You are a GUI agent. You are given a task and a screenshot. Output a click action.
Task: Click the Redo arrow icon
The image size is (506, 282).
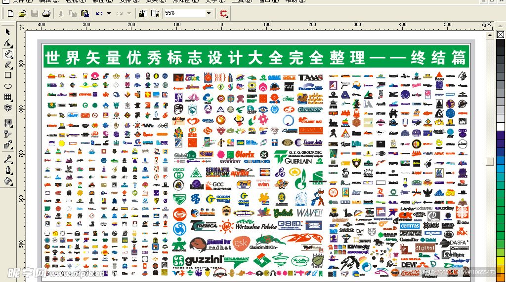(120, 13)
